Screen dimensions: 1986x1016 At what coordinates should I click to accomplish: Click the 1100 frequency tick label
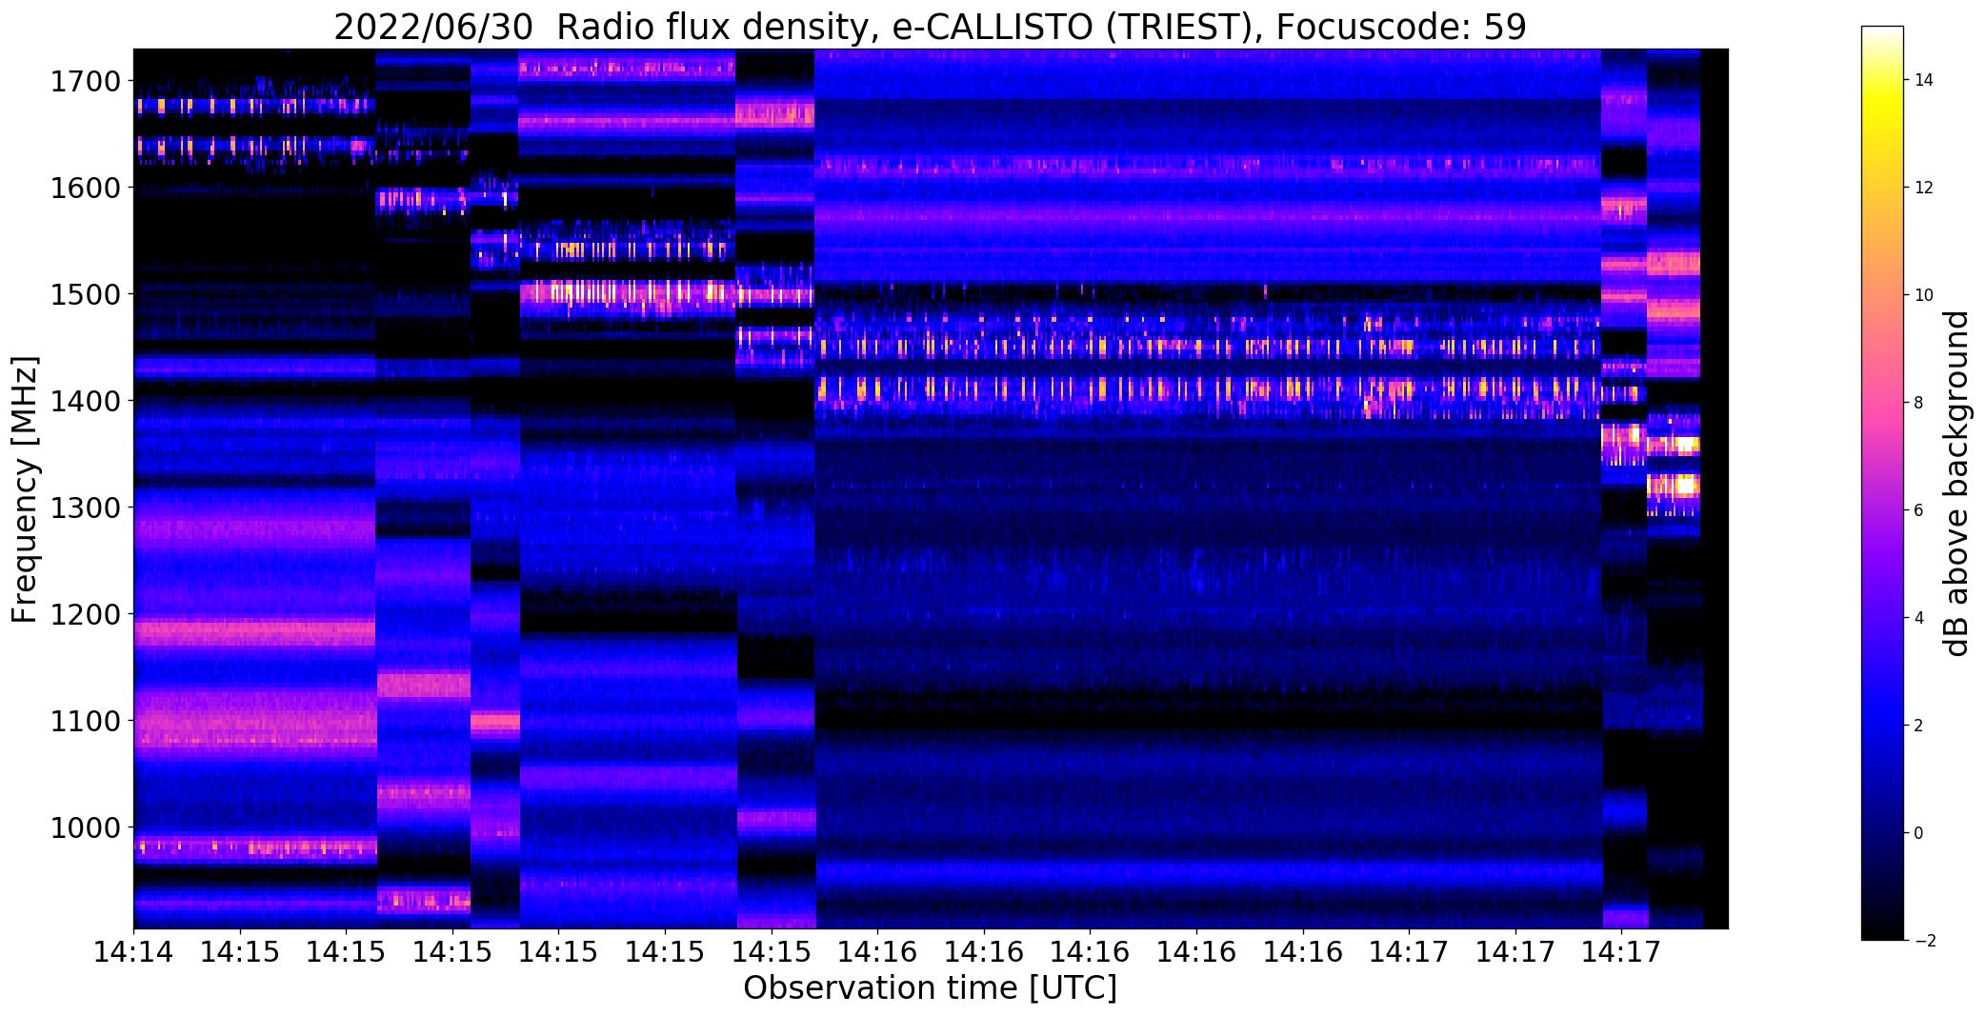86,721
